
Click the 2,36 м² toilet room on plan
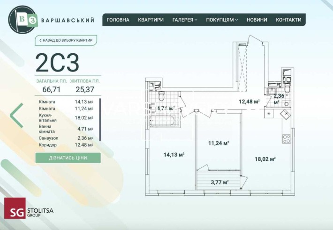(x=279, y=99)
